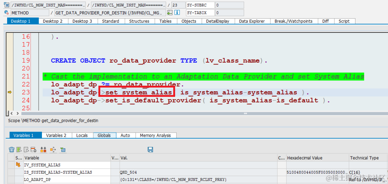Click the Technical Type column header
388x184 pixels.
click(368, 158)
